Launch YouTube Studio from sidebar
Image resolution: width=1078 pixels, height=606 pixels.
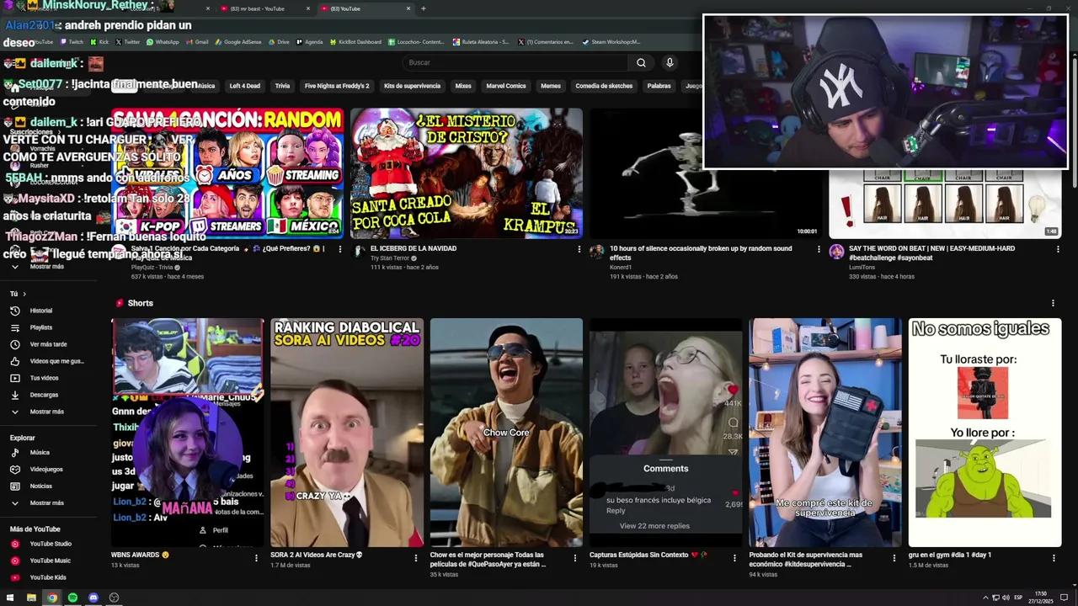click(x=51, y=544)
